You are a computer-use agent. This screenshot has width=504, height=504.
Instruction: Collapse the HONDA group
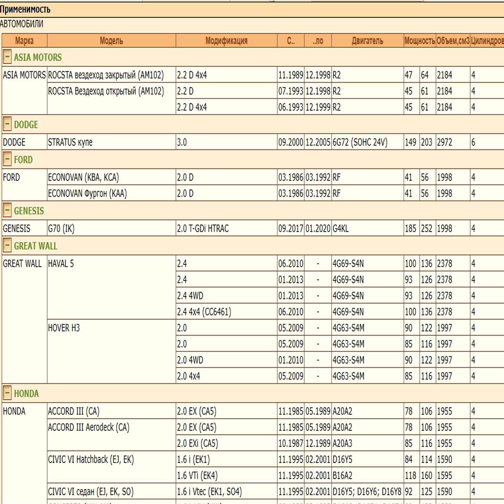[7, 393]
